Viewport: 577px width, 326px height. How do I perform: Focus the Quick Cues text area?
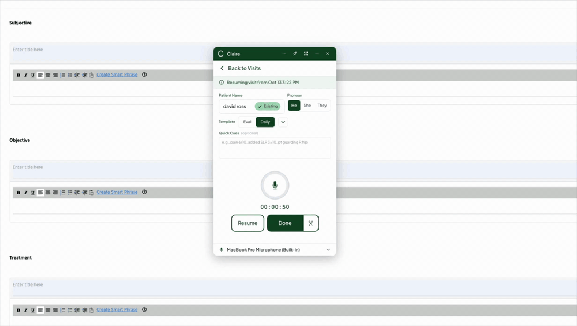(x=275, y=148)
